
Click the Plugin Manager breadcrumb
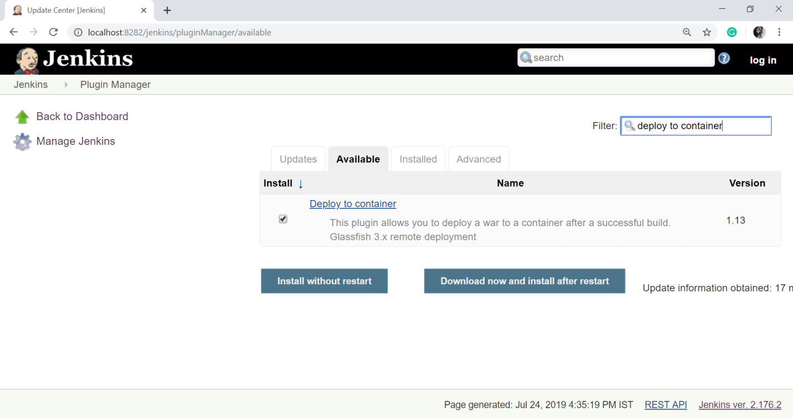pos(115,85)
